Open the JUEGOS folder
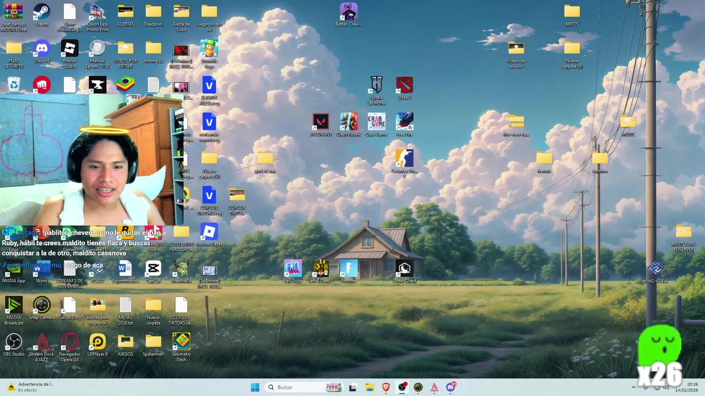 click(125, 345)
